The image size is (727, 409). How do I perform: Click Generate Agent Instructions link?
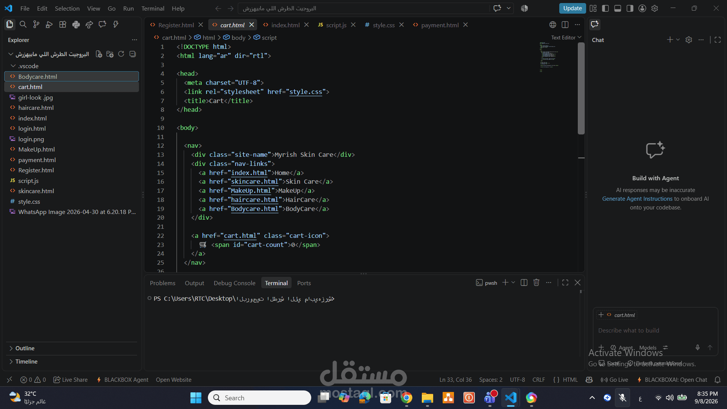pos(637,199)
